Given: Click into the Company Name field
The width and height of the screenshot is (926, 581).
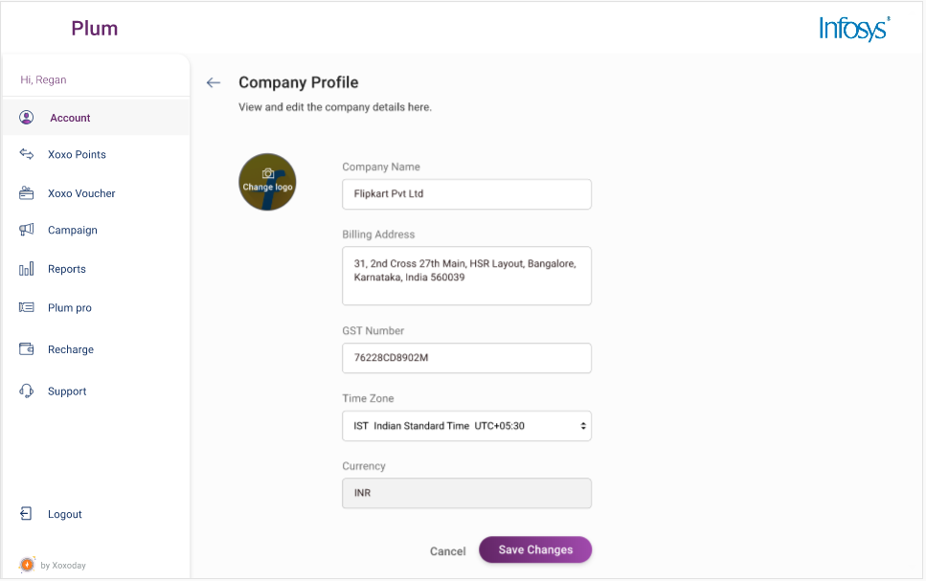Looking at the screenshot, I should 466,193.
